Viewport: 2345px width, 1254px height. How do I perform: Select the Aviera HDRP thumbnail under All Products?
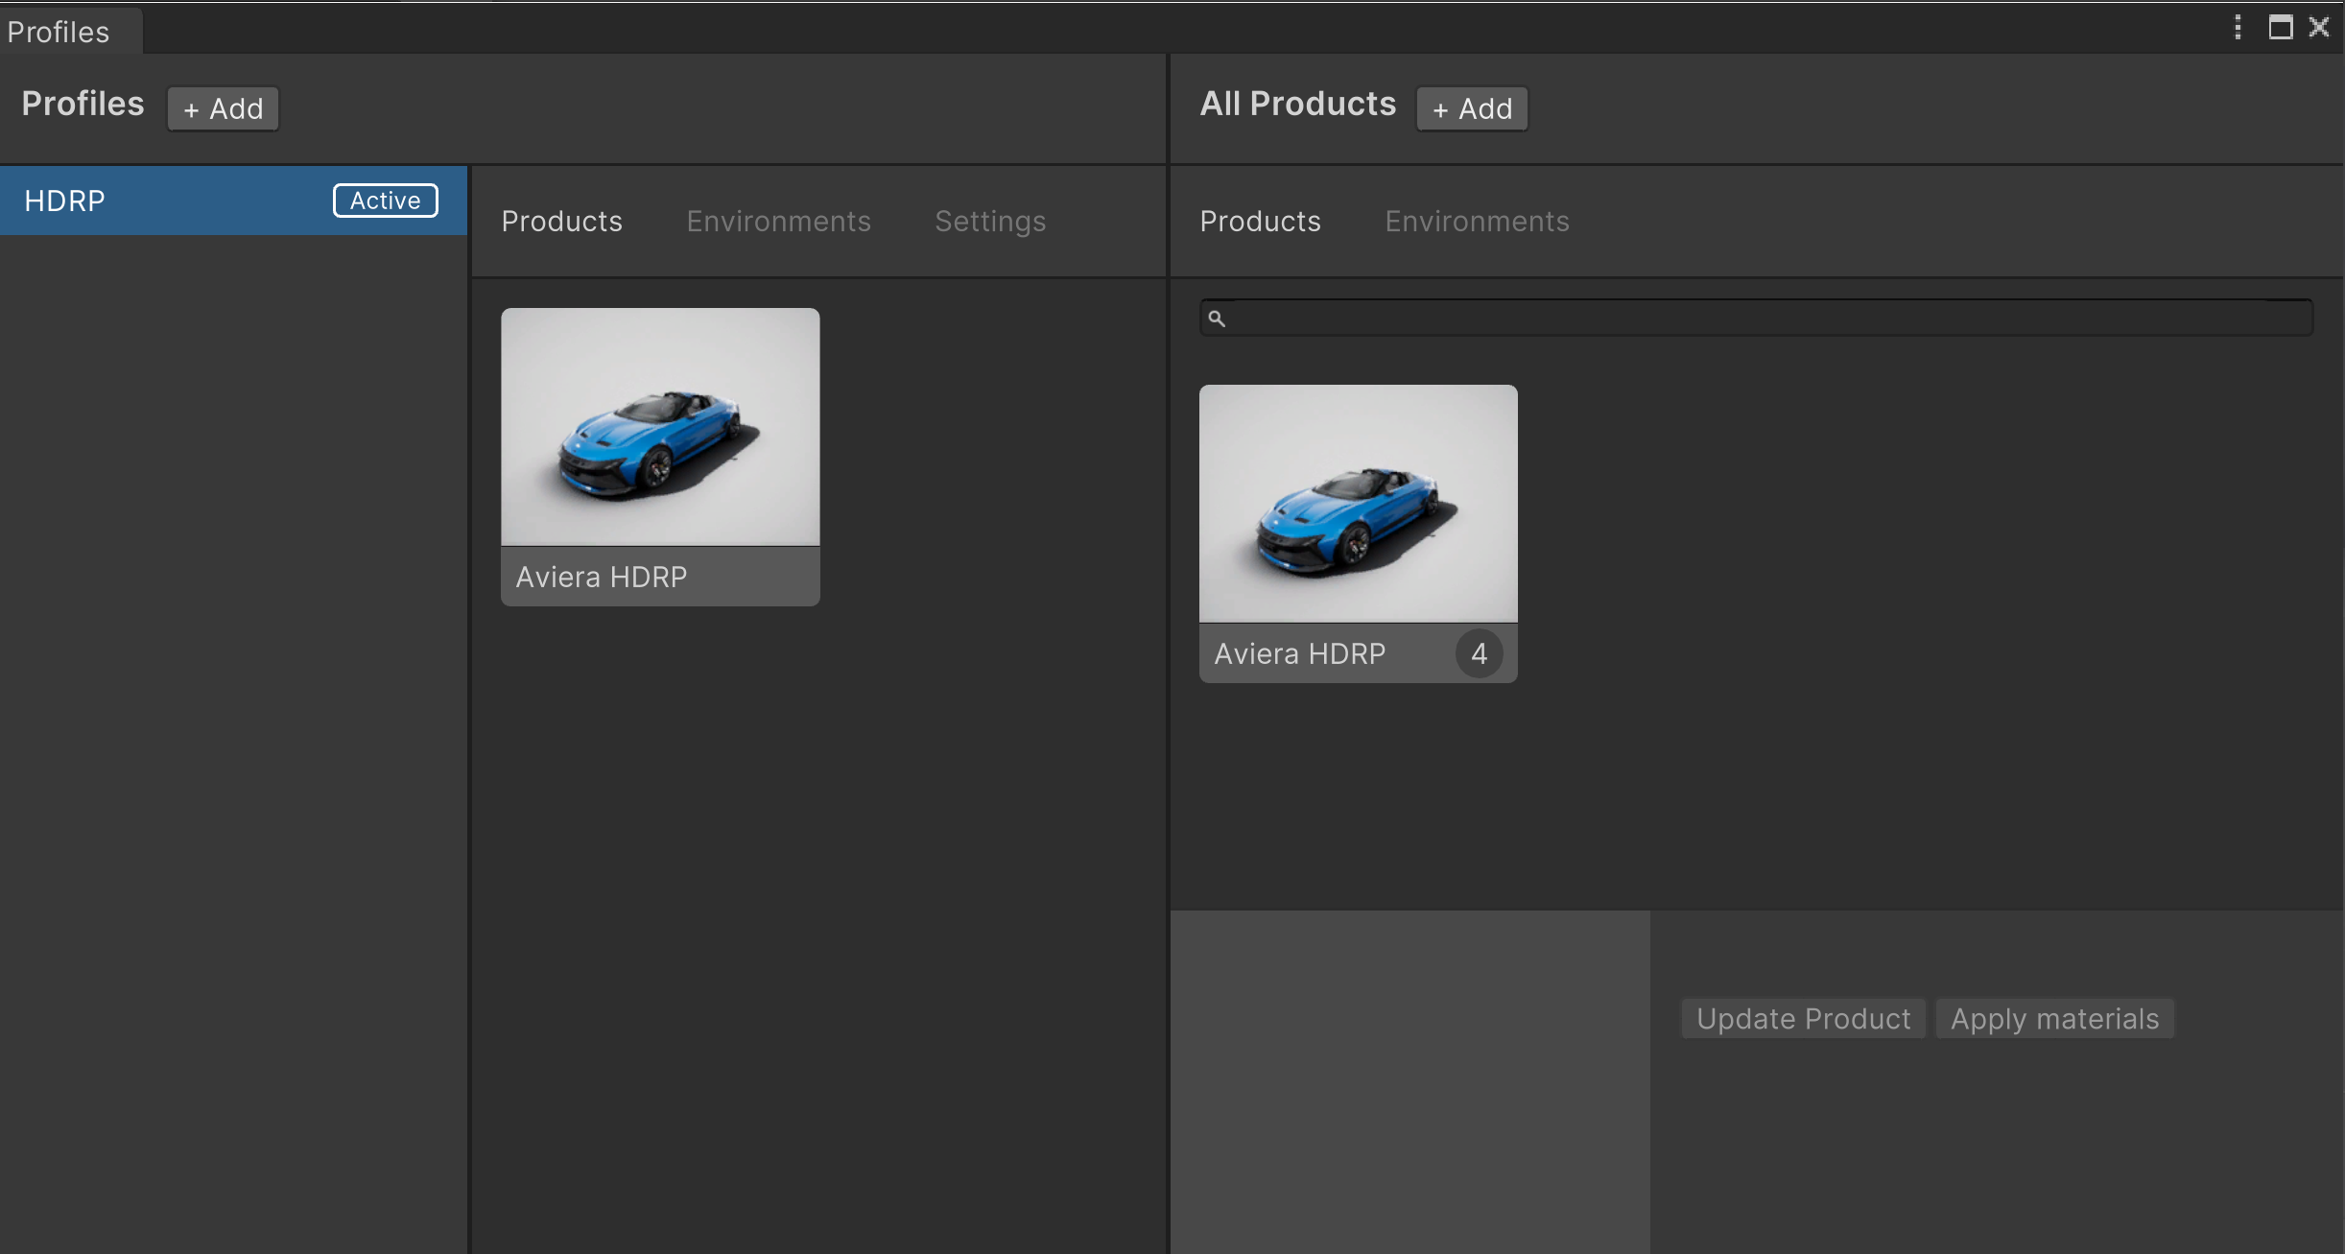1358,503
